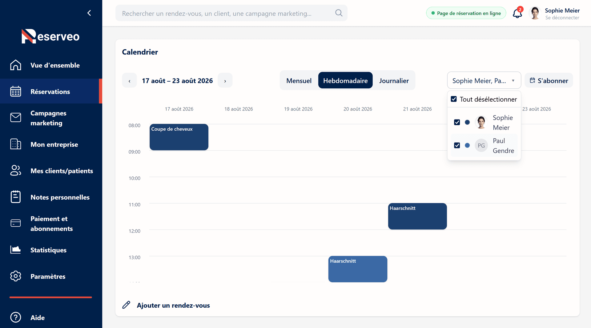The width and height of the screenshot is (591, 328).
Task: Click Se déconnecter link
Action: (x=562, y=18)
